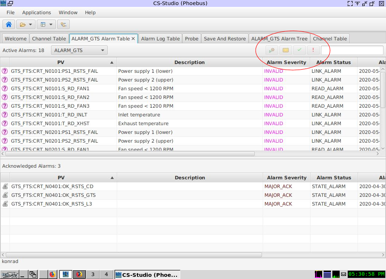Click the question mark icon beside GTS_FTS:CRT_N0101:PS1_RSTS_FAIL

5,71
